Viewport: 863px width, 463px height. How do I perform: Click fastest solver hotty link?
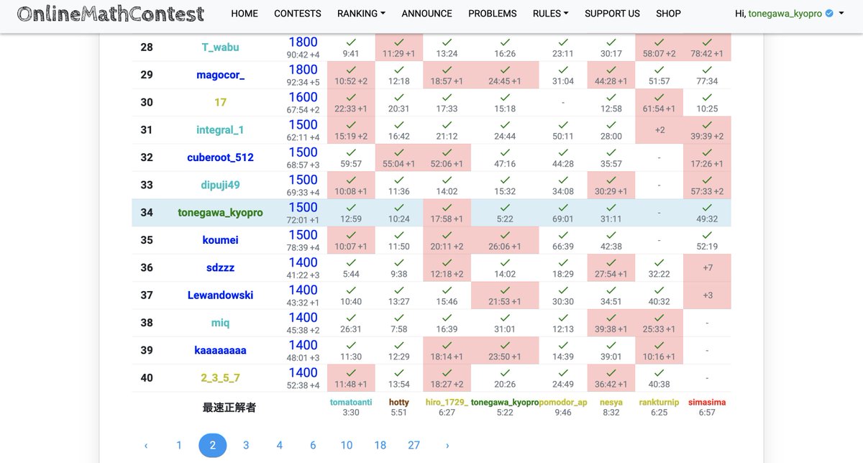pos(398,403)
